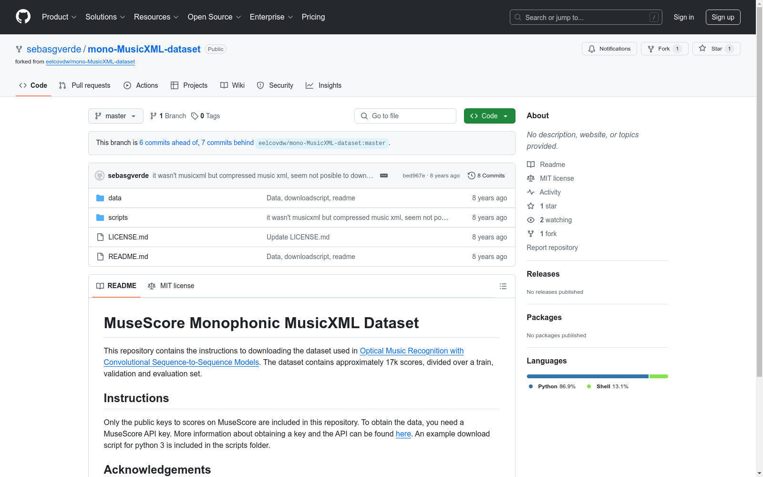Follow the 'here' API info link

[403, 434]
